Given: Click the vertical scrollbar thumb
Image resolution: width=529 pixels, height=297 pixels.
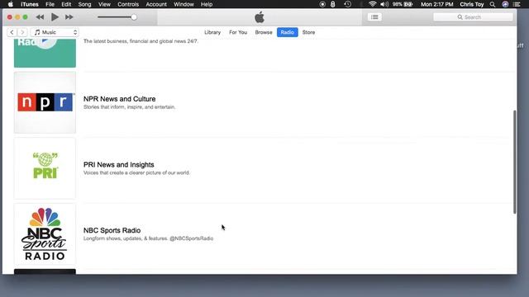Looking at the screenshot, I should click(x=514, y=162).
